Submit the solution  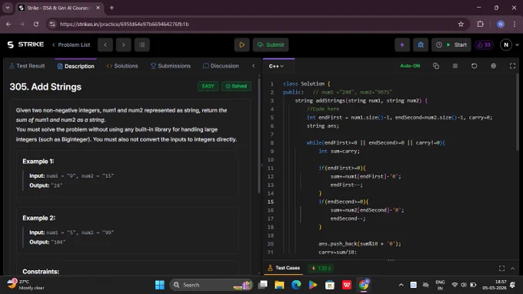[x=271, y=45]
